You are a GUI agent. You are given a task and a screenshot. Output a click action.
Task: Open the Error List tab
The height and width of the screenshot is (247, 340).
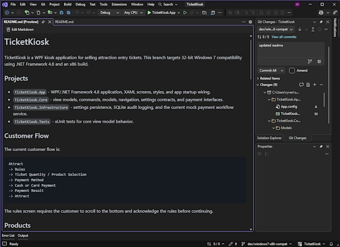tap(8, 235)
